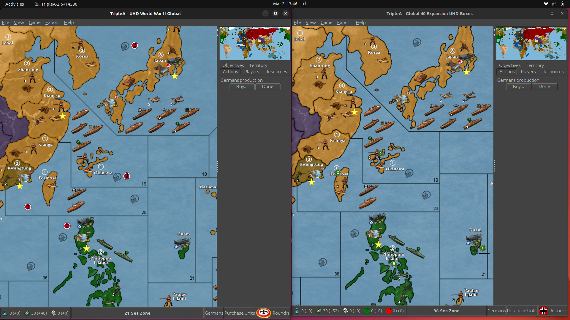This screenshot has width=570, height=320.
Task: Click the red kamikaze marker near Okinawa, left map
Action: (x=126, y=176)
